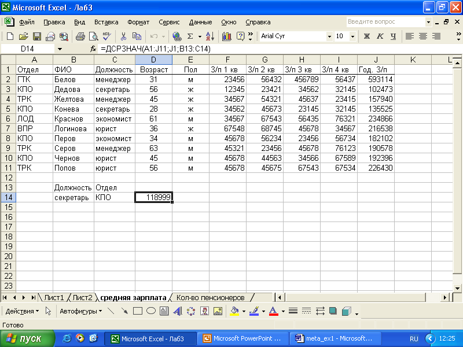Toggle bold formatting (Ж)
The image size is (463, 347).
[x=366, y=36]
